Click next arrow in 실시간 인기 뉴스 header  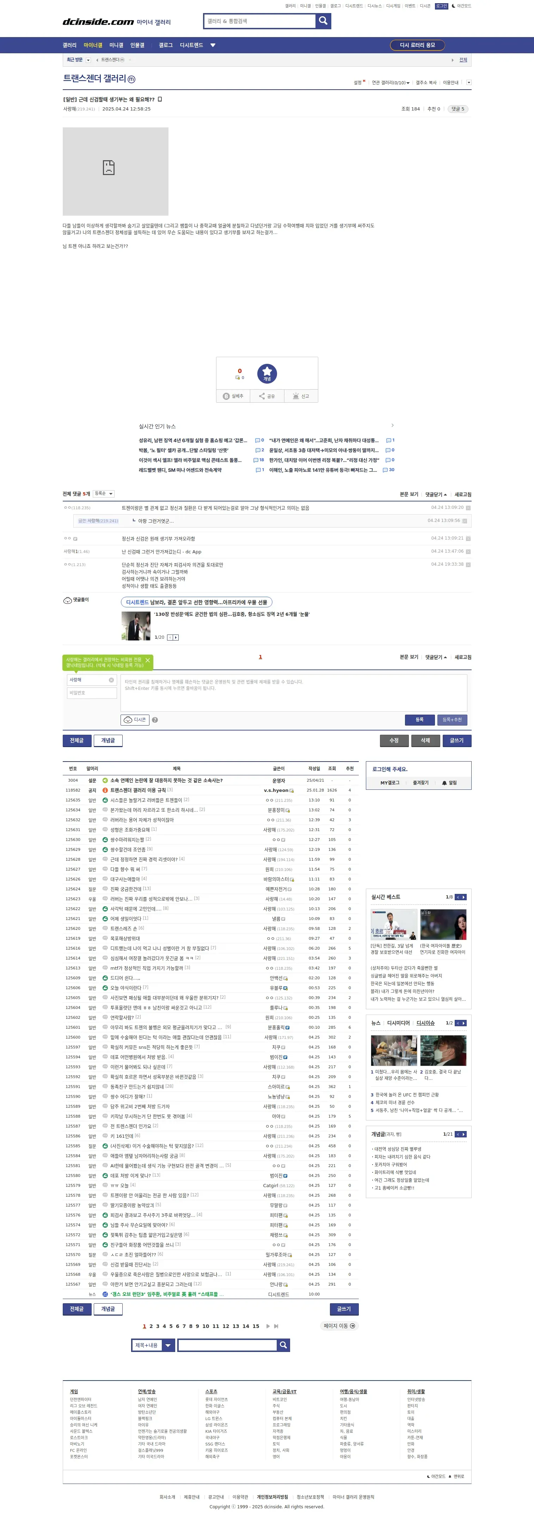pyautogui.click(x=393, y=426)
